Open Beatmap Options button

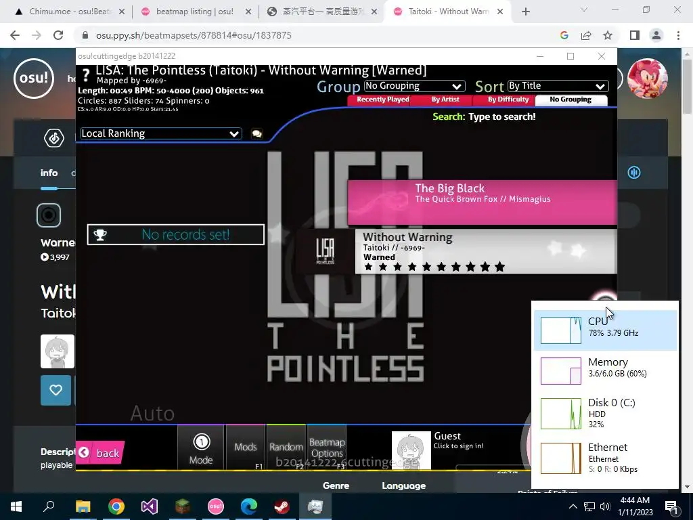coord(327,448)
